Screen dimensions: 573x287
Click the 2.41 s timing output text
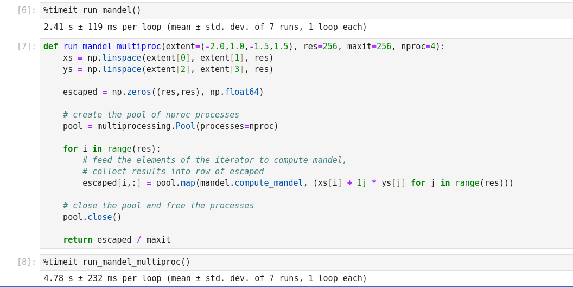(205, 27)
